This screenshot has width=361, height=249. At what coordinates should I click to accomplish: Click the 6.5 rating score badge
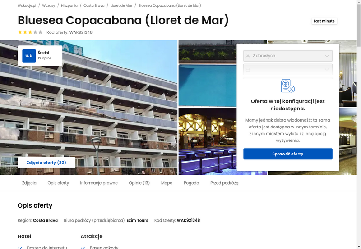(29, 55)
